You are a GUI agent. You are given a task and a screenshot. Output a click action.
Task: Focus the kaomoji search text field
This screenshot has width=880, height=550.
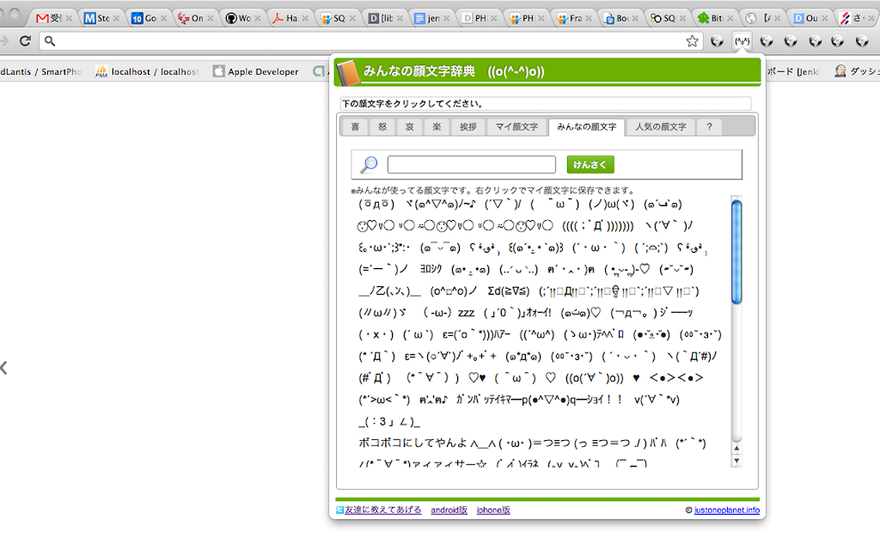click(472, 164)
